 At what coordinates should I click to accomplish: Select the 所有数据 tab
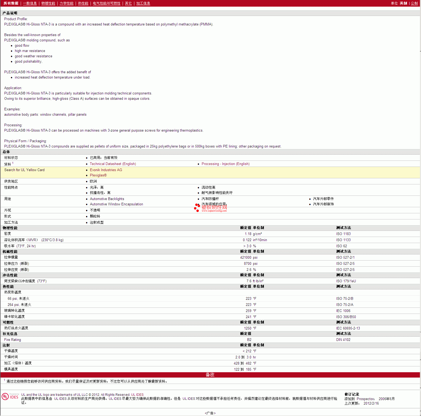tap(11, 3)
